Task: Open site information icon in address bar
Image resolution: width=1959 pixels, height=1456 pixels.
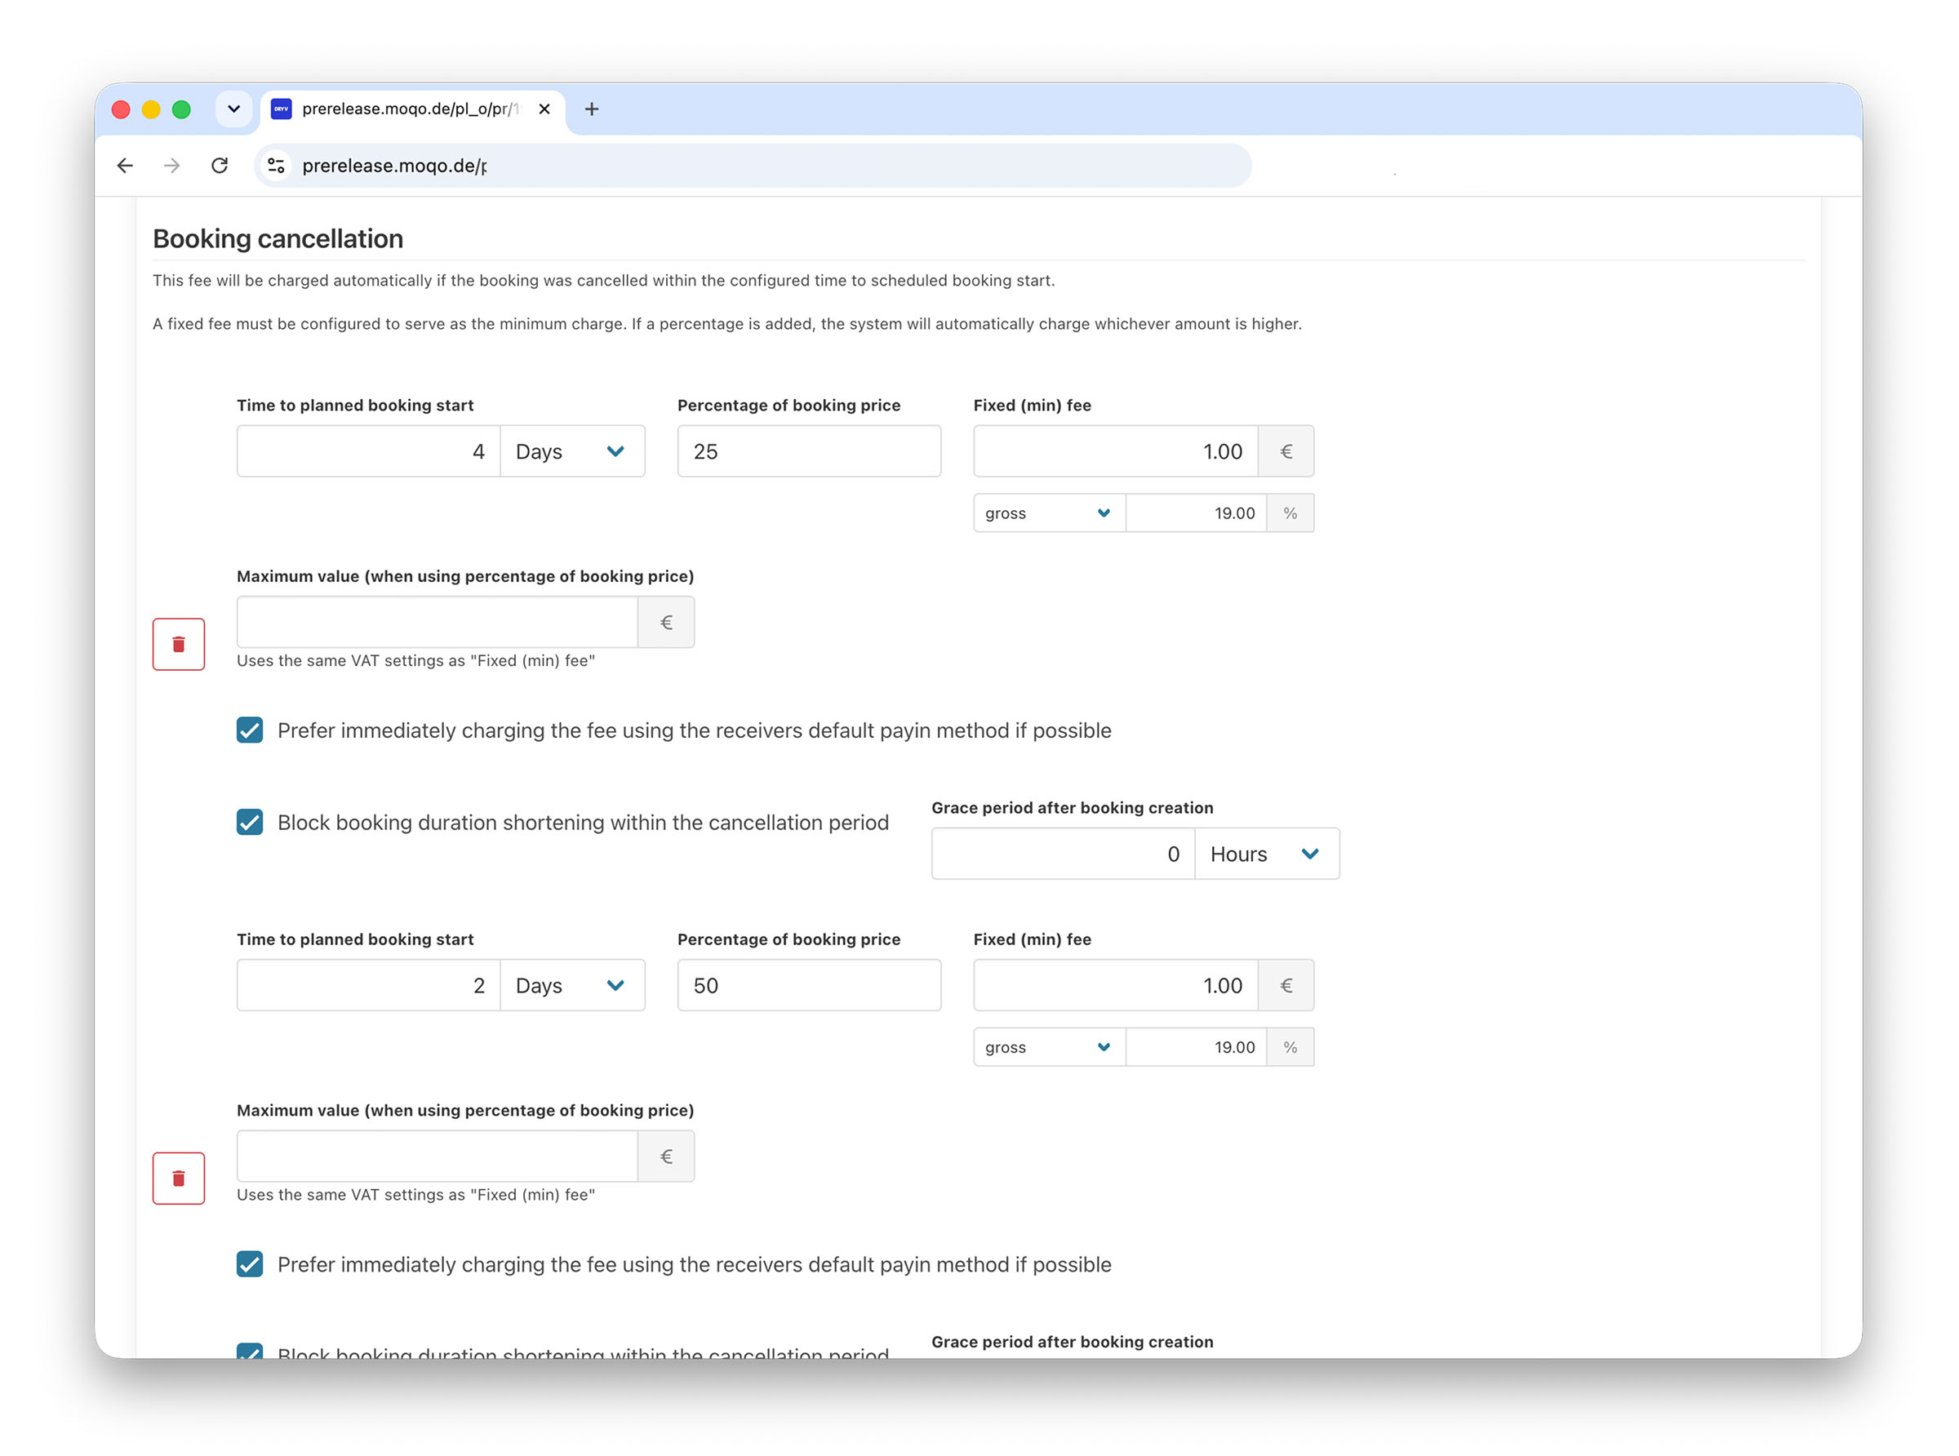Action: (x=277, y=166)
